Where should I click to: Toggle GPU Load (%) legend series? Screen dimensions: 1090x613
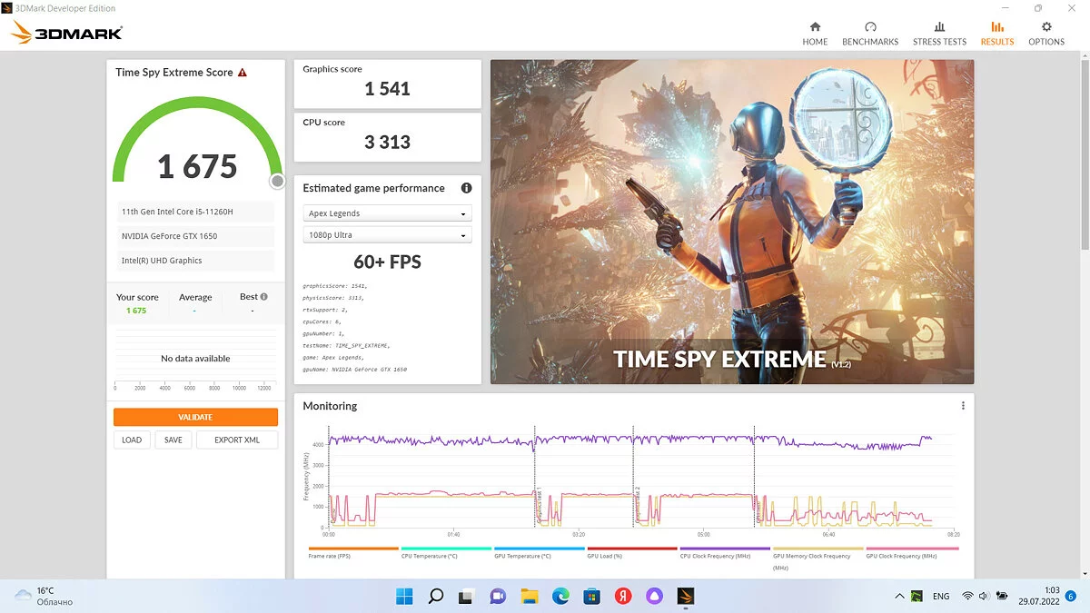click(631, 552)
